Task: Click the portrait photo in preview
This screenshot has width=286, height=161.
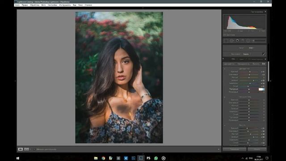Action: 119,77
